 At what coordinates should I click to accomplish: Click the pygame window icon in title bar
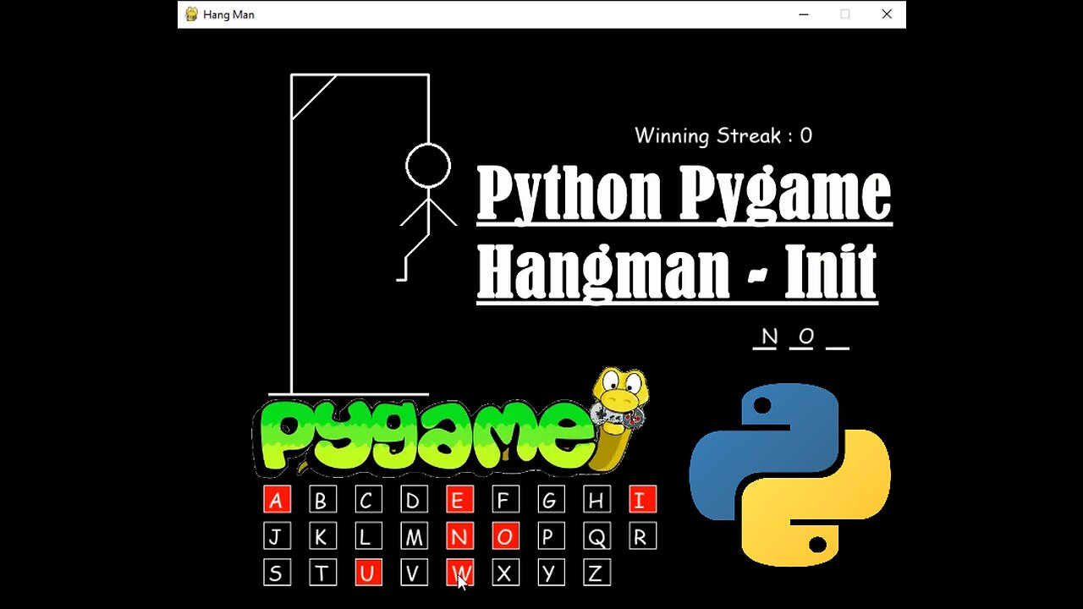point(191,14)
